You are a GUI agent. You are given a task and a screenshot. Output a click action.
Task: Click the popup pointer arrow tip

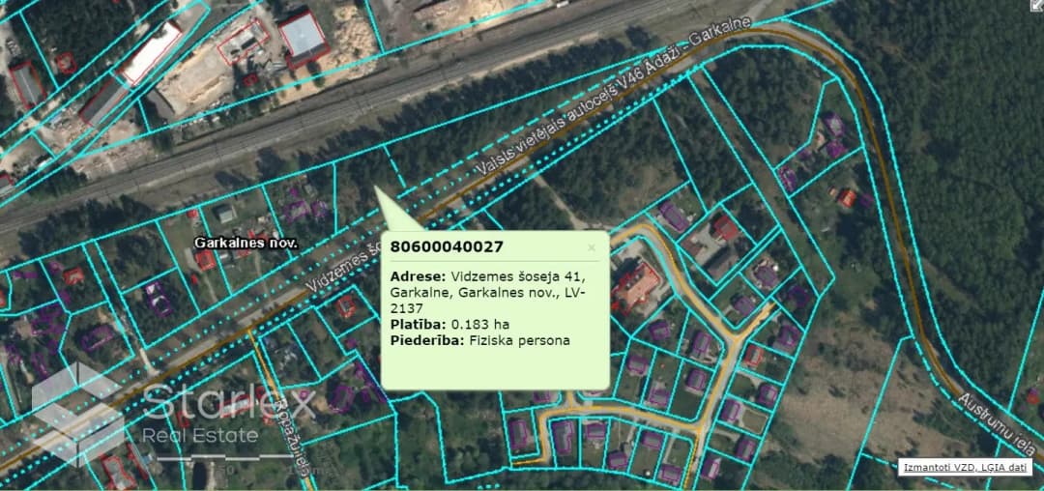tap(375, 188)
